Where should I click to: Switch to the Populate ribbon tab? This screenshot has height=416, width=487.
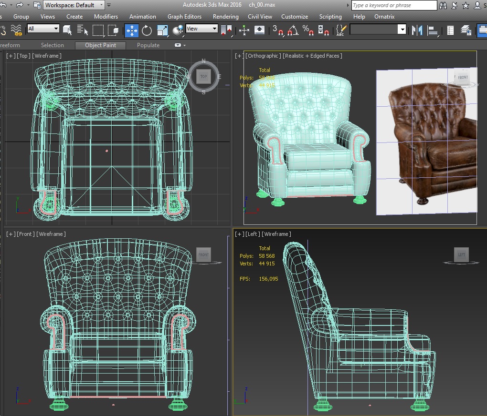click(148, 45)
